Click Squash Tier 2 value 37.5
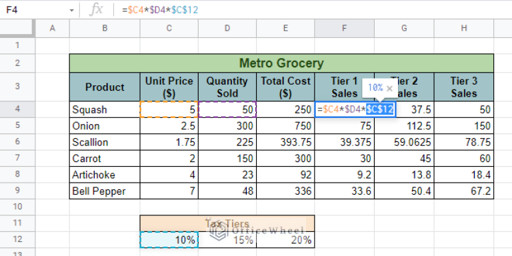Screen dimensions: 512x256 coord(415,109)
